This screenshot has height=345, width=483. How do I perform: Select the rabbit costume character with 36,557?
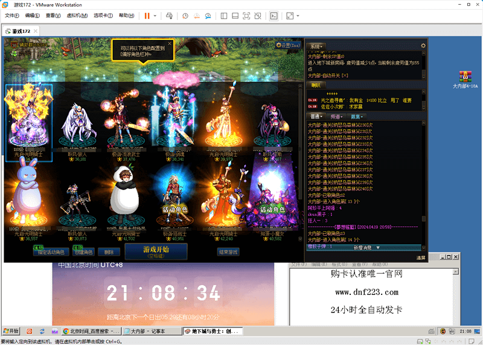28,198
